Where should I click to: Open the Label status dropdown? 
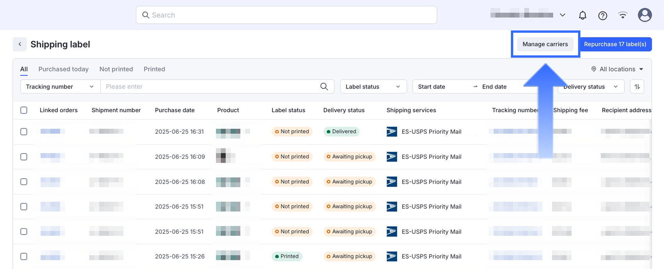tap(373, 87)
